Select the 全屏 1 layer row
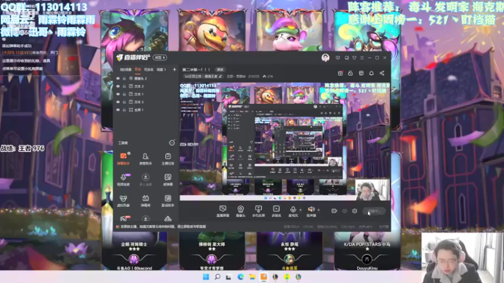 (x=146, y=109)
